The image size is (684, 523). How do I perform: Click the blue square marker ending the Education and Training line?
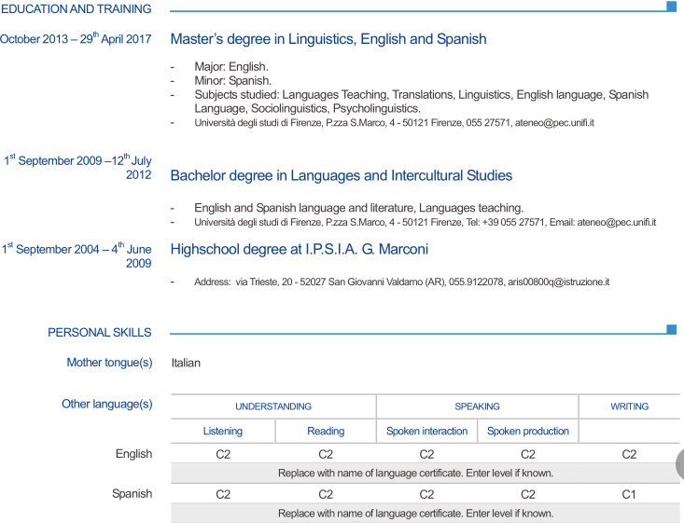[671, 7]
